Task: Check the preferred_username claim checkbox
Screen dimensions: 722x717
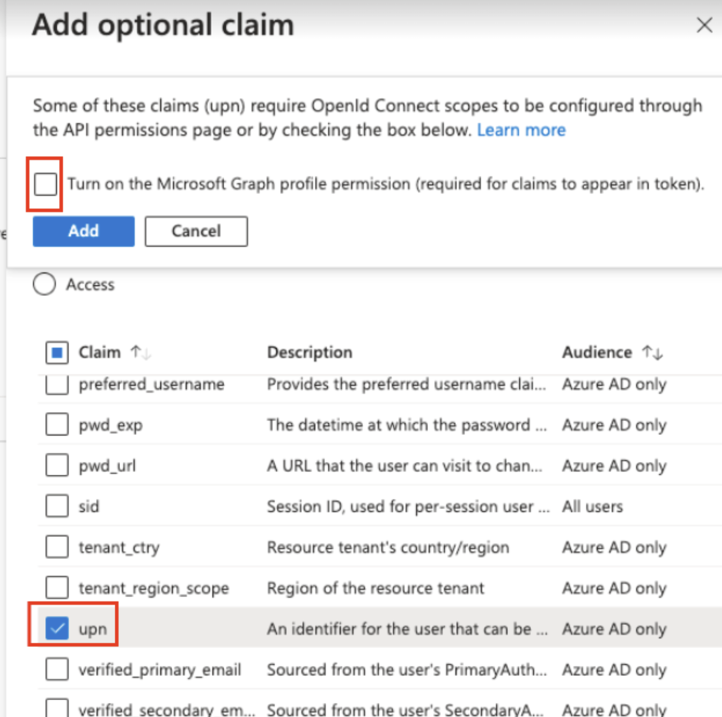Action: tap(57, 385)
